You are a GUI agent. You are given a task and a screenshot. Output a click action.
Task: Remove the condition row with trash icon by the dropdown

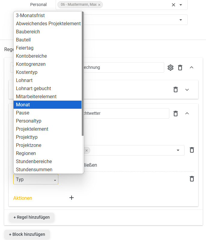(x=192, y=150)
